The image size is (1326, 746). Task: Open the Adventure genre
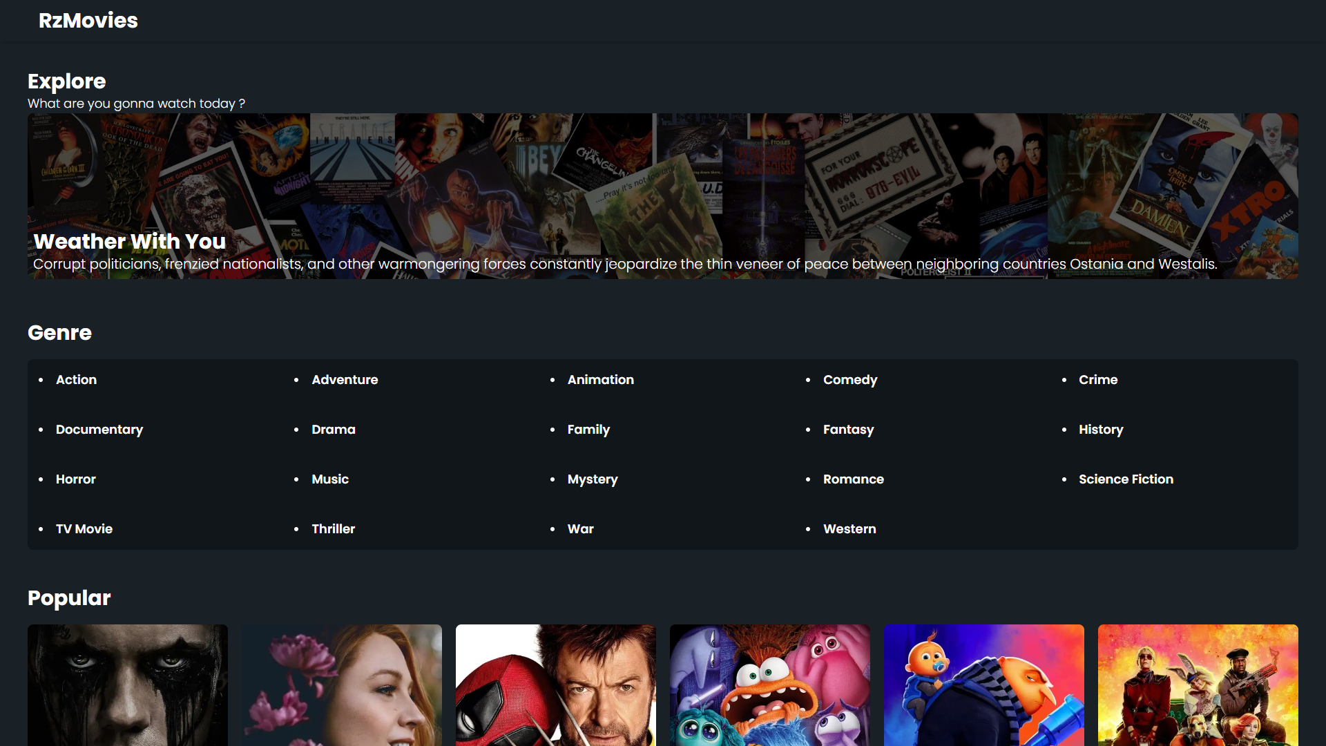click(x=345, y=379)
